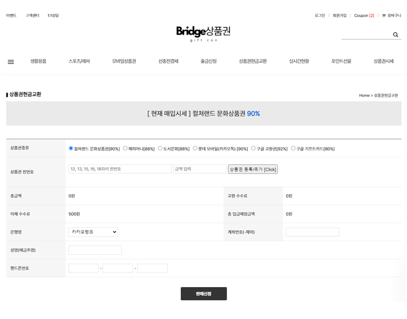This screenshot has width=407, height=319.
Task: Open 모바일상품권 menu
Action: [124, 61]
